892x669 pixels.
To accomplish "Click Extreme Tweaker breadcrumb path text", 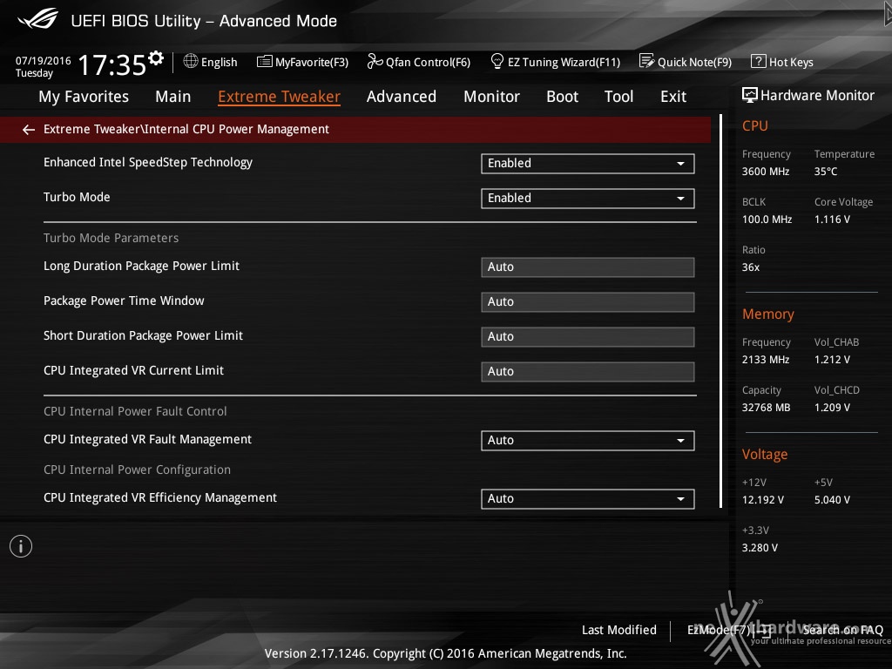I will [x=186, y=129].
